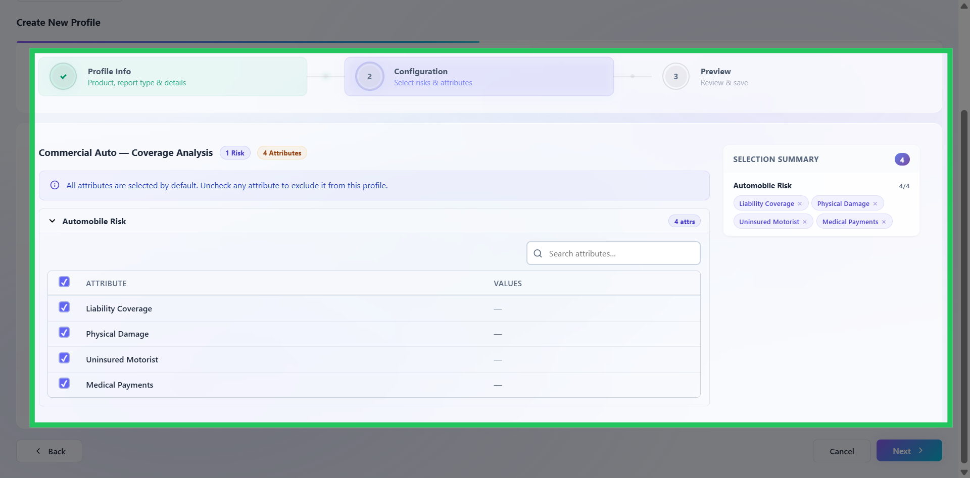
Task: Remove Uninsured Motorist chip from summary
Action: pos(805,222)
